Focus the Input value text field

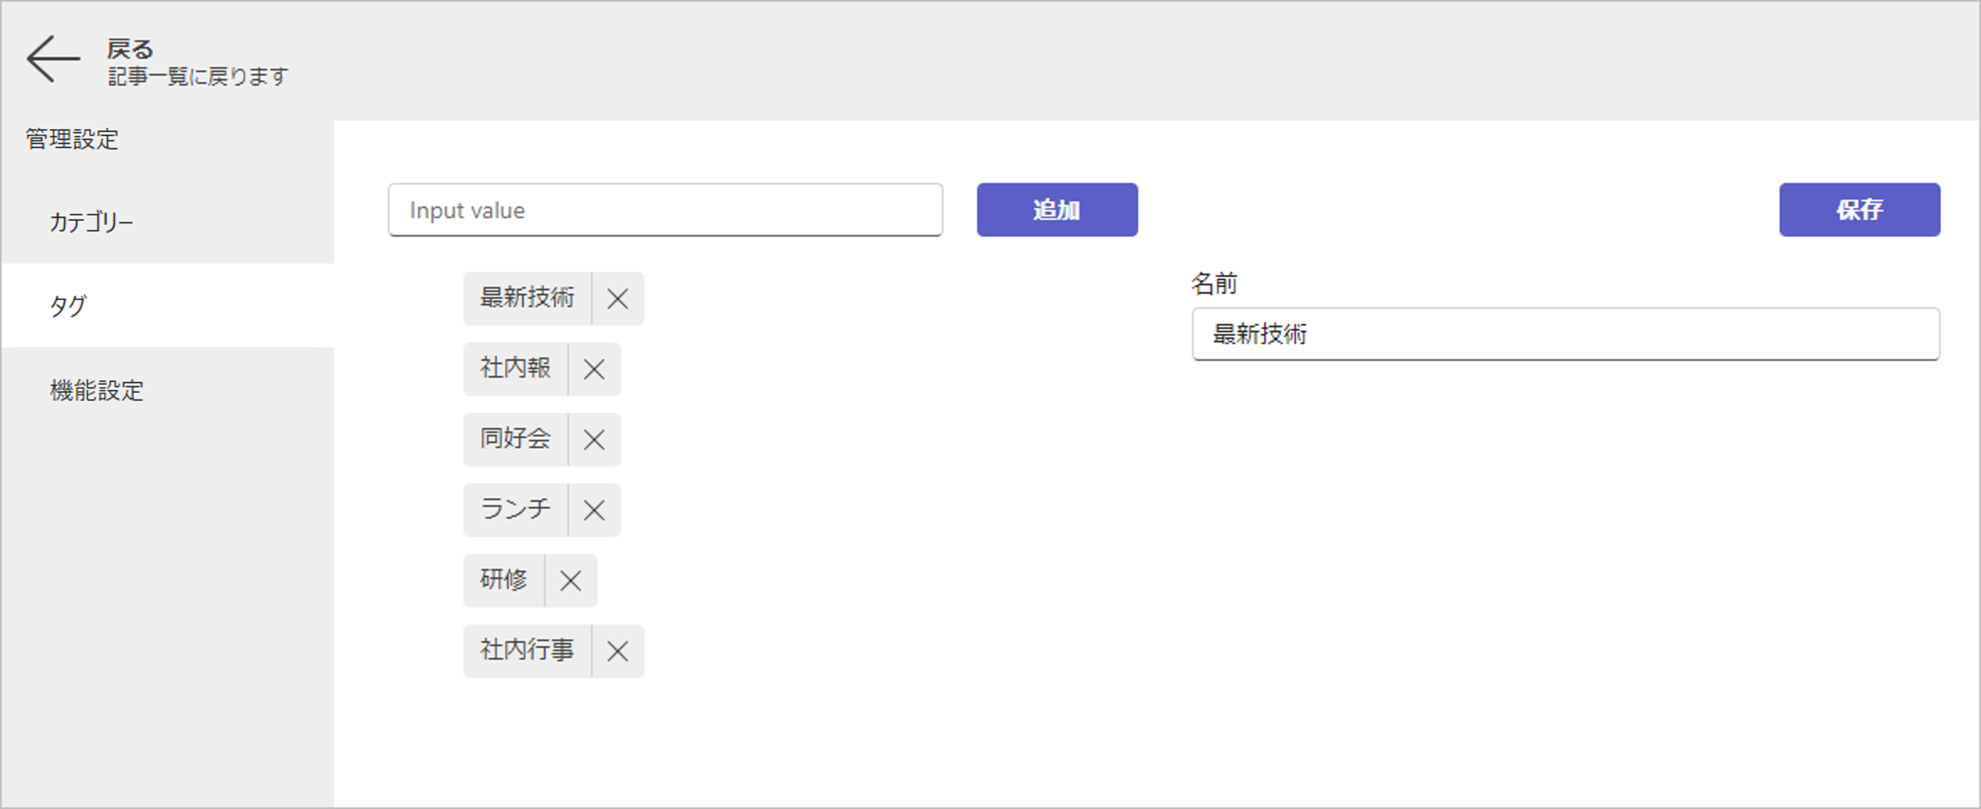(x=665, y=210)
